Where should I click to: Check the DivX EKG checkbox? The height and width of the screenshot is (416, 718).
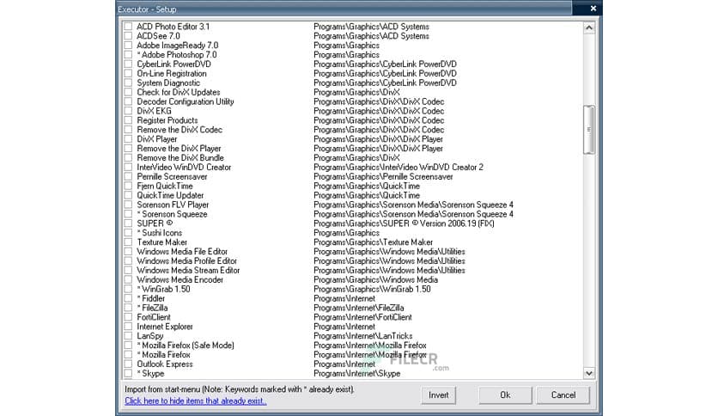point(128,111)
